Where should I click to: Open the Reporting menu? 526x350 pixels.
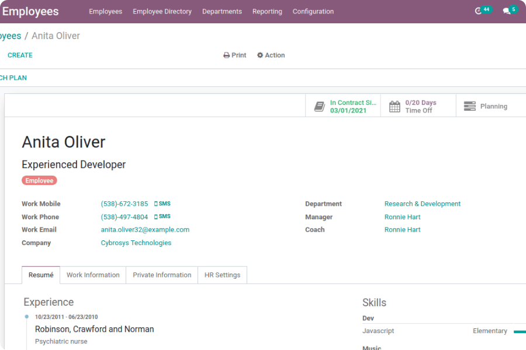[267, 12]
